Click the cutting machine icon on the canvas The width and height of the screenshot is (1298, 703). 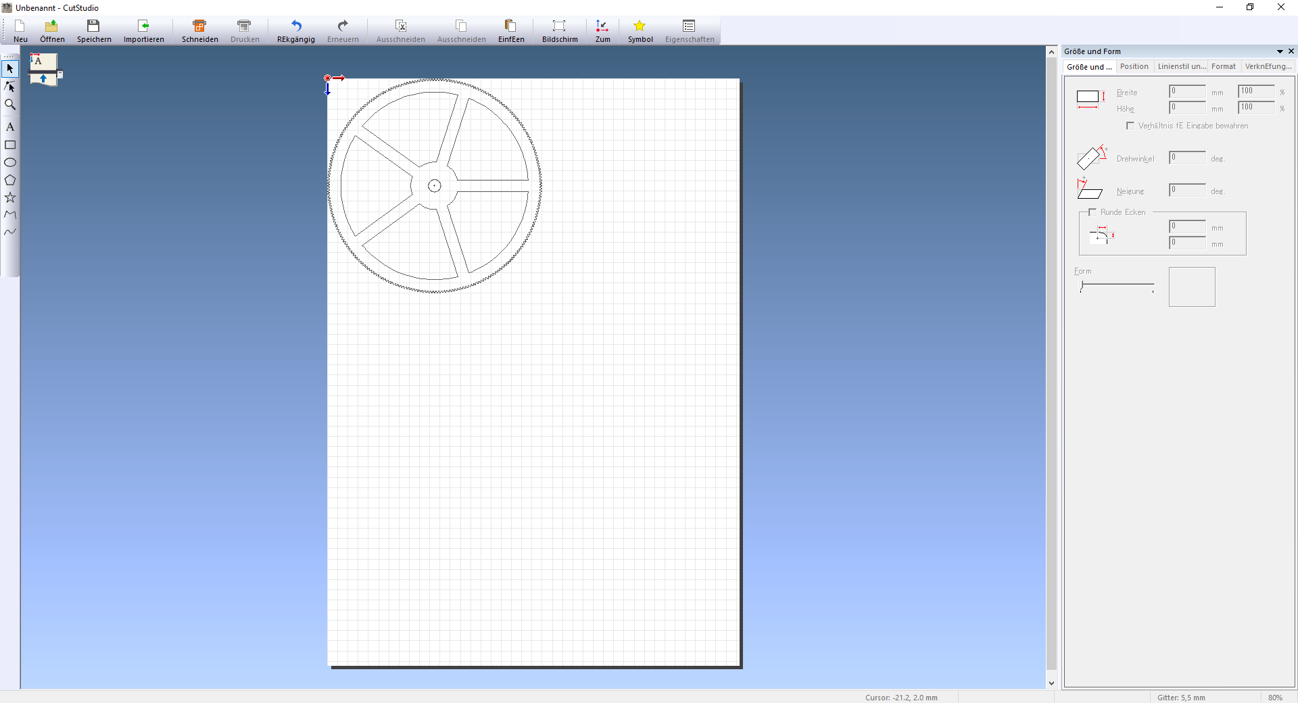tap(45, 70)
